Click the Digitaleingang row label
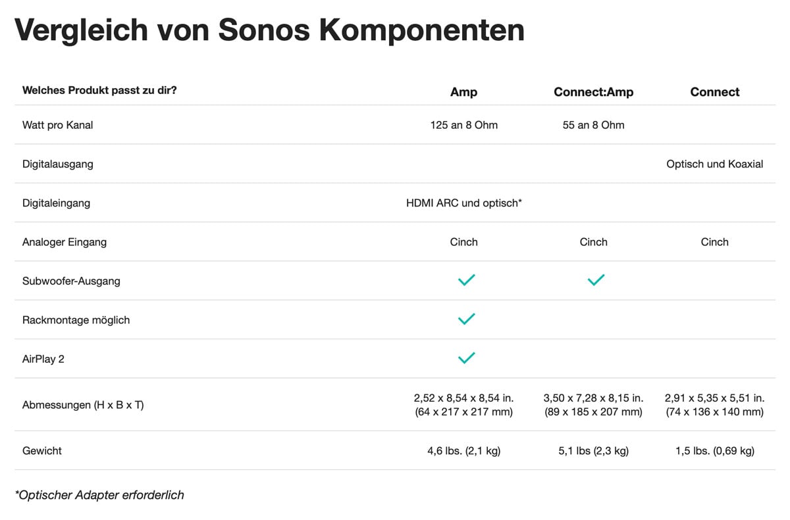Image resolution: width=790 pixels, height=520 pixels. coord(56,203)
